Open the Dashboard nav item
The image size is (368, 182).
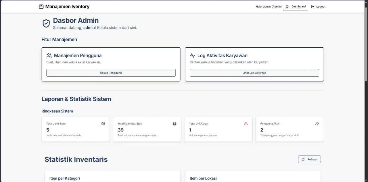coord(296,6)
